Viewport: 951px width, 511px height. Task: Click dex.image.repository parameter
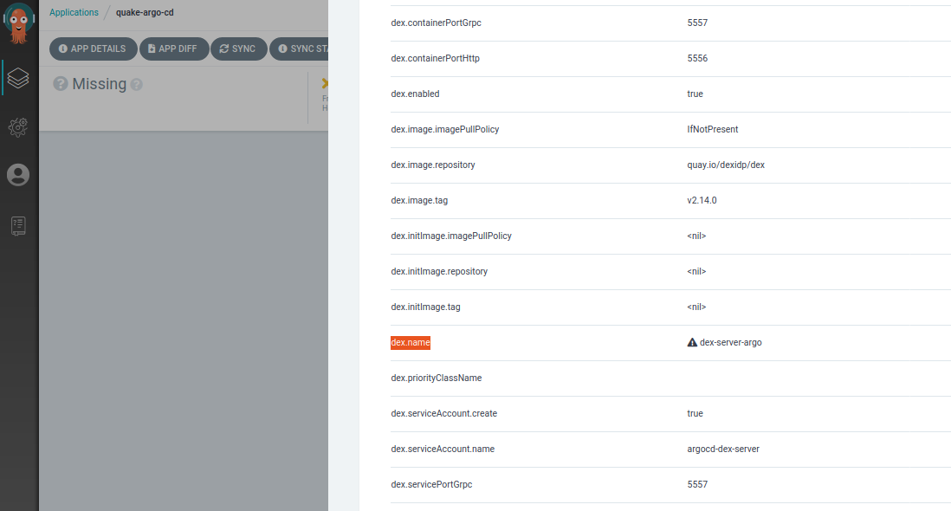click(x=433, y=165)
